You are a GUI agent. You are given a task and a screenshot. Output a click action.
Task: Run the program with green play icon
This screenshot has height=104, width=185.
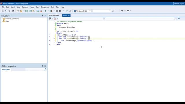point(46,11)
